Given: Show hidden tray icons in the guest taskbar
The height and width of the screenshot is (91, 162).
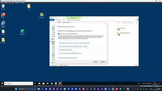Looking at the screenshot, I should [142, 83].
